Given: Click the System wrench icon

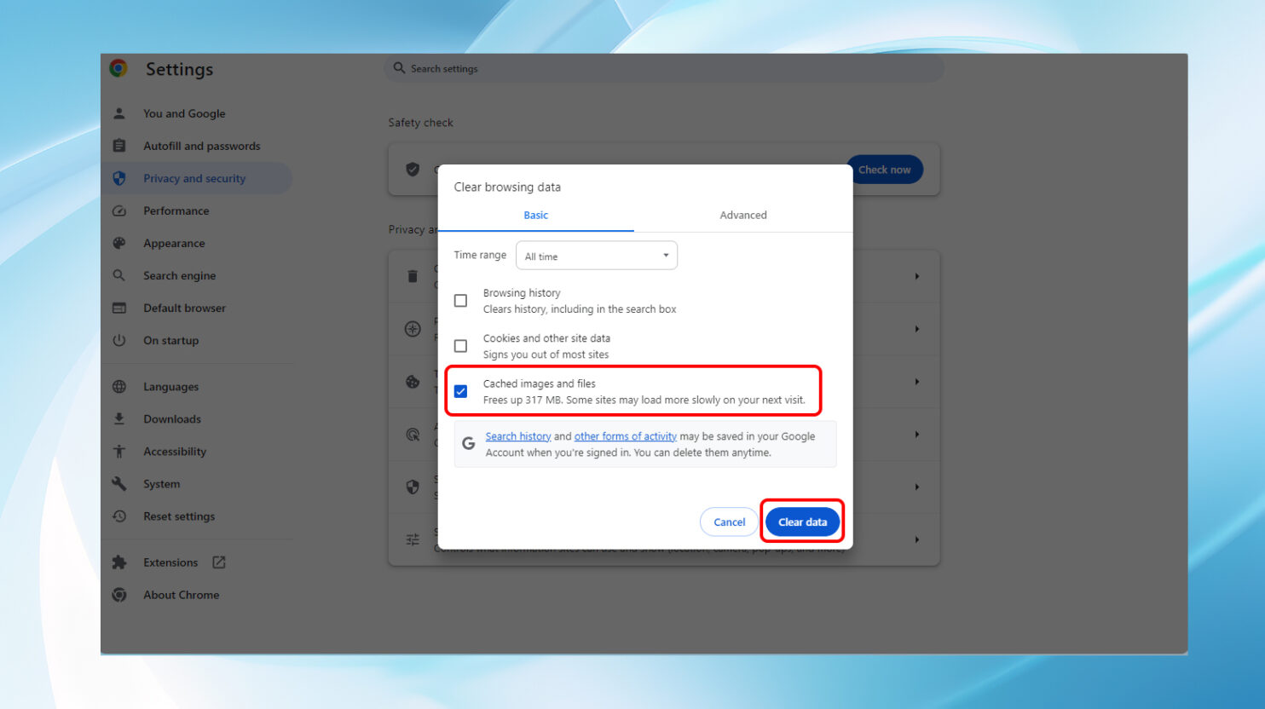Looking at the screenshot, I should [x=119, y=484].
